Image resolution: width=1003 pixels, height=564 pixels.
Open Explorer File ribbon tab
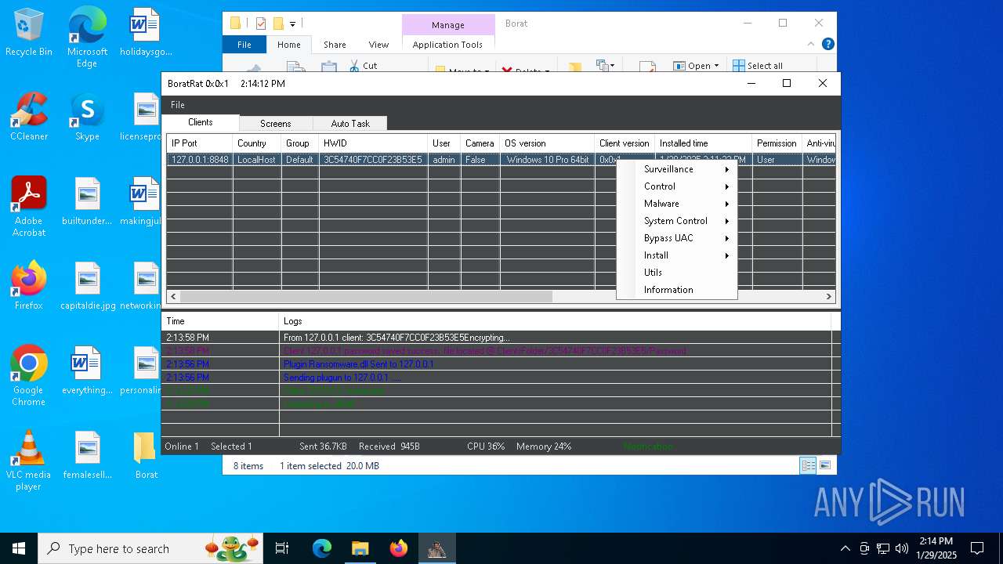244,45
